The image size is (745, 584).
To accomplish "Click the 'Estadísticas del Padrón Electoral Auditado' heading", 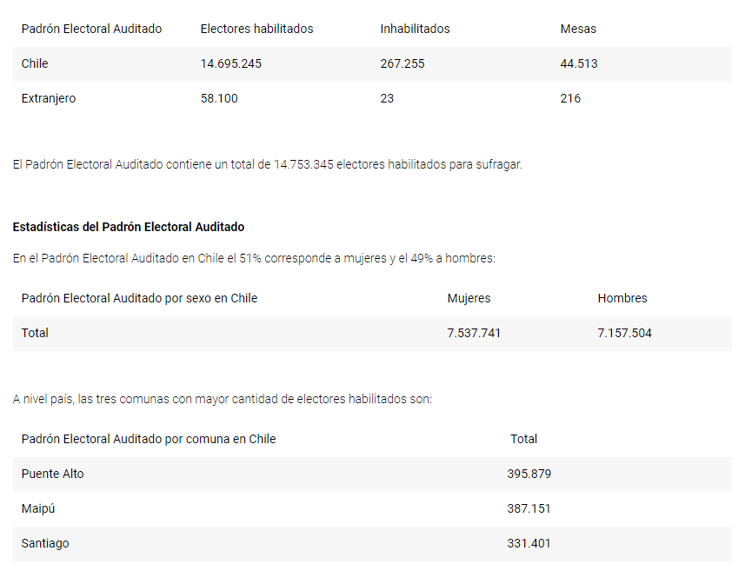I will coord(129,227).
